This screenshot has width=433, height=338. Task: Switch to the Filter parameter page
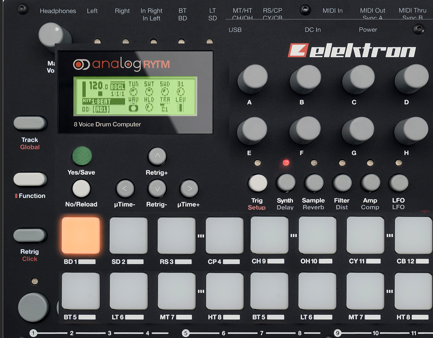point(342,183)
